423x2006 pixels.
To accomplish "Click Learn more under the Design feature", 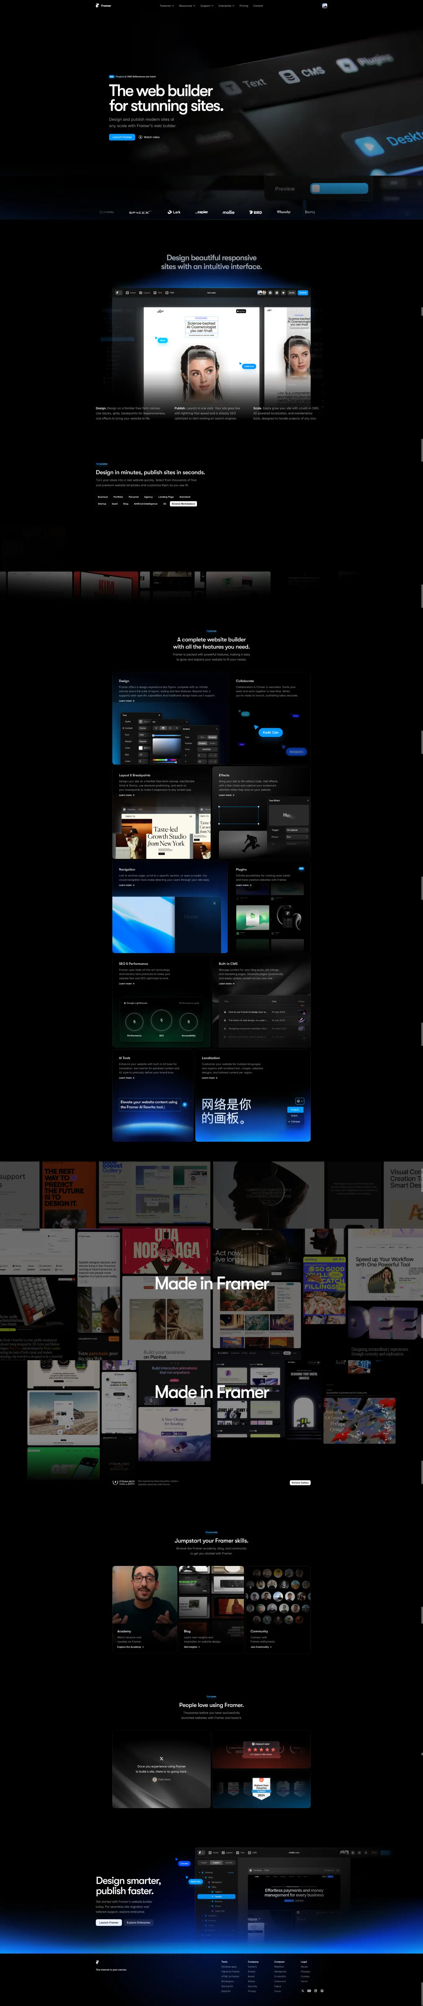I will 127,701.
